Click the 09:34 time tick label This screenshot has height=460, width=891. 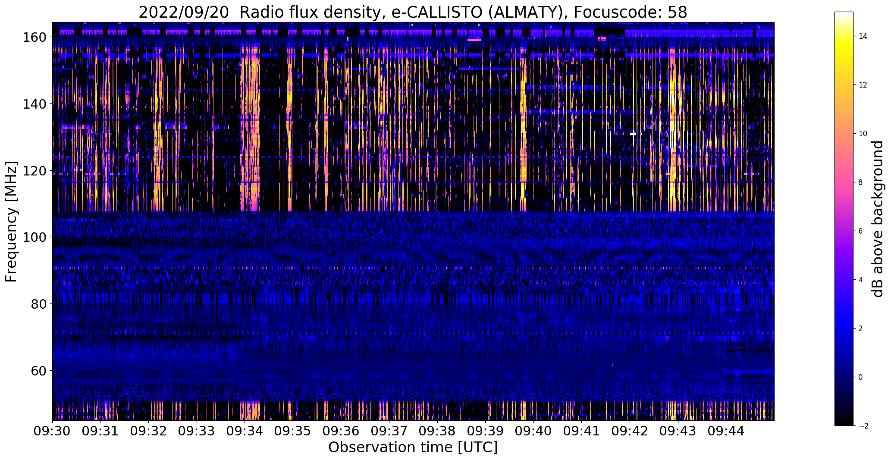(x=245, y=432)
